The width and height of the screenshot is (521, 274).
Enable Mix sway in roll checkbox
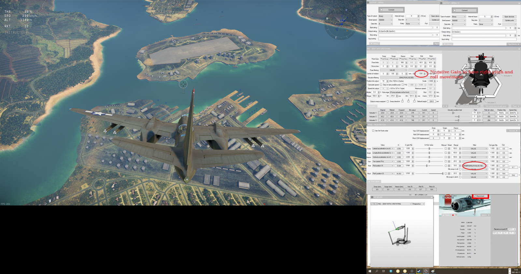(460, 169)
